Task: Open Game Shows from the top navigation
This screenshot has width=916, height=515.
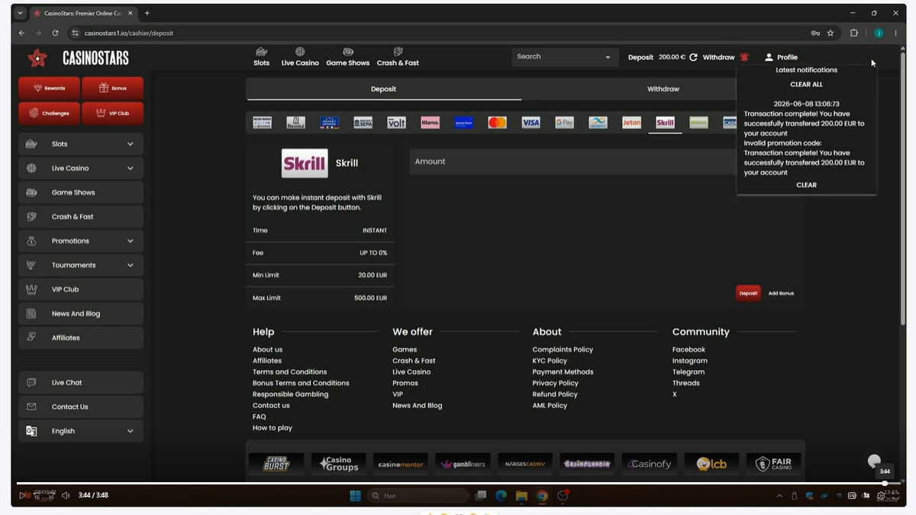Action: (347, 57)
